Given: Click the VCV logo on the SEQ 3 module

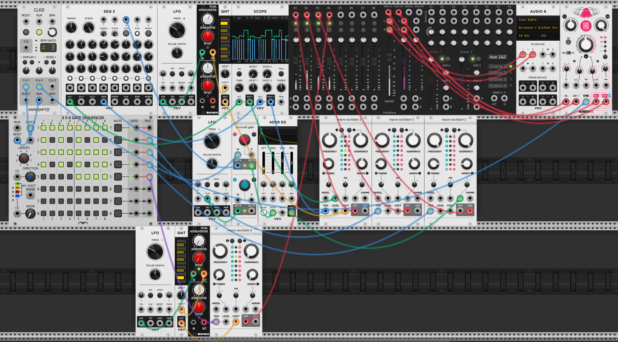Looking at the screenshot, I should click(x=109, y=108).
